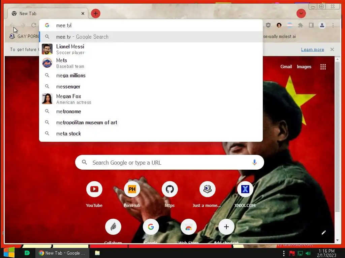This screenshot has height=258, width=345.
Task: Click the address bar containing mee.ty
Action: [x=151, y=25]
